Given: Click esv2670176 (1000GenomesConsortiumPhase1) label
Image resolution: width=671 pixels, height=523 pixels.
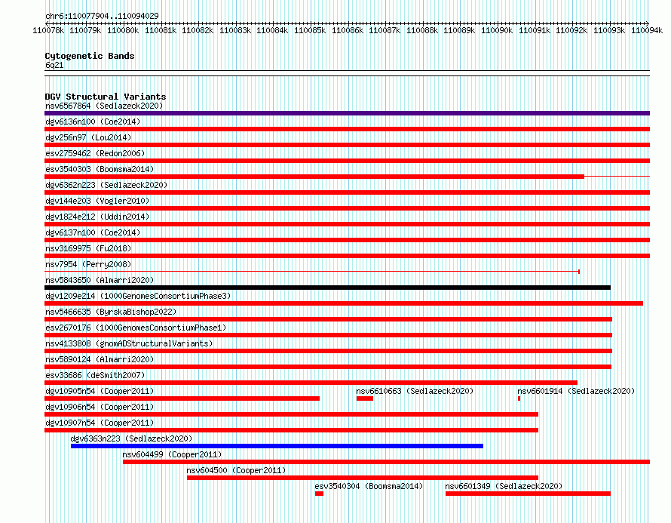Looking at the screenshot, I should 136,328.
